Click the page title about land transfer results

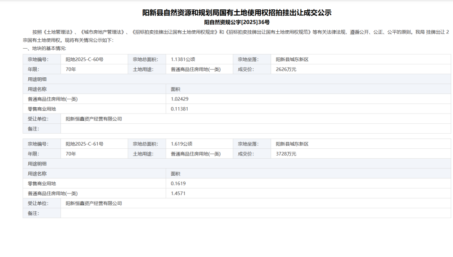point(237,13)
